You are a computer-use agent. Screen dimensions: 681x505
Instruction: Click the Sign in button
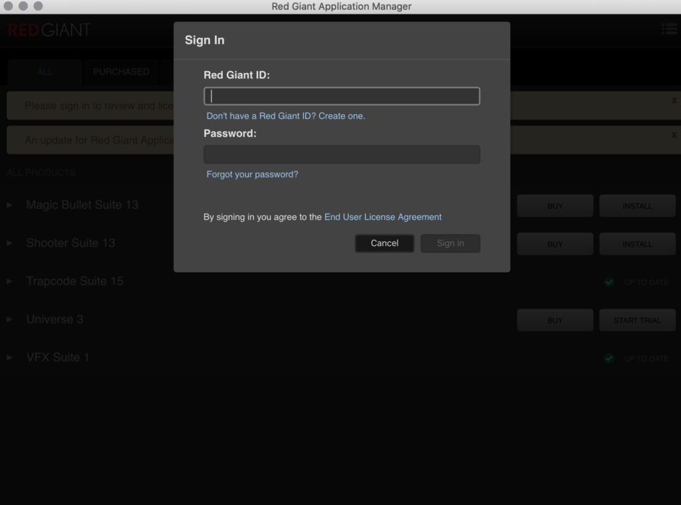point(450,243)
